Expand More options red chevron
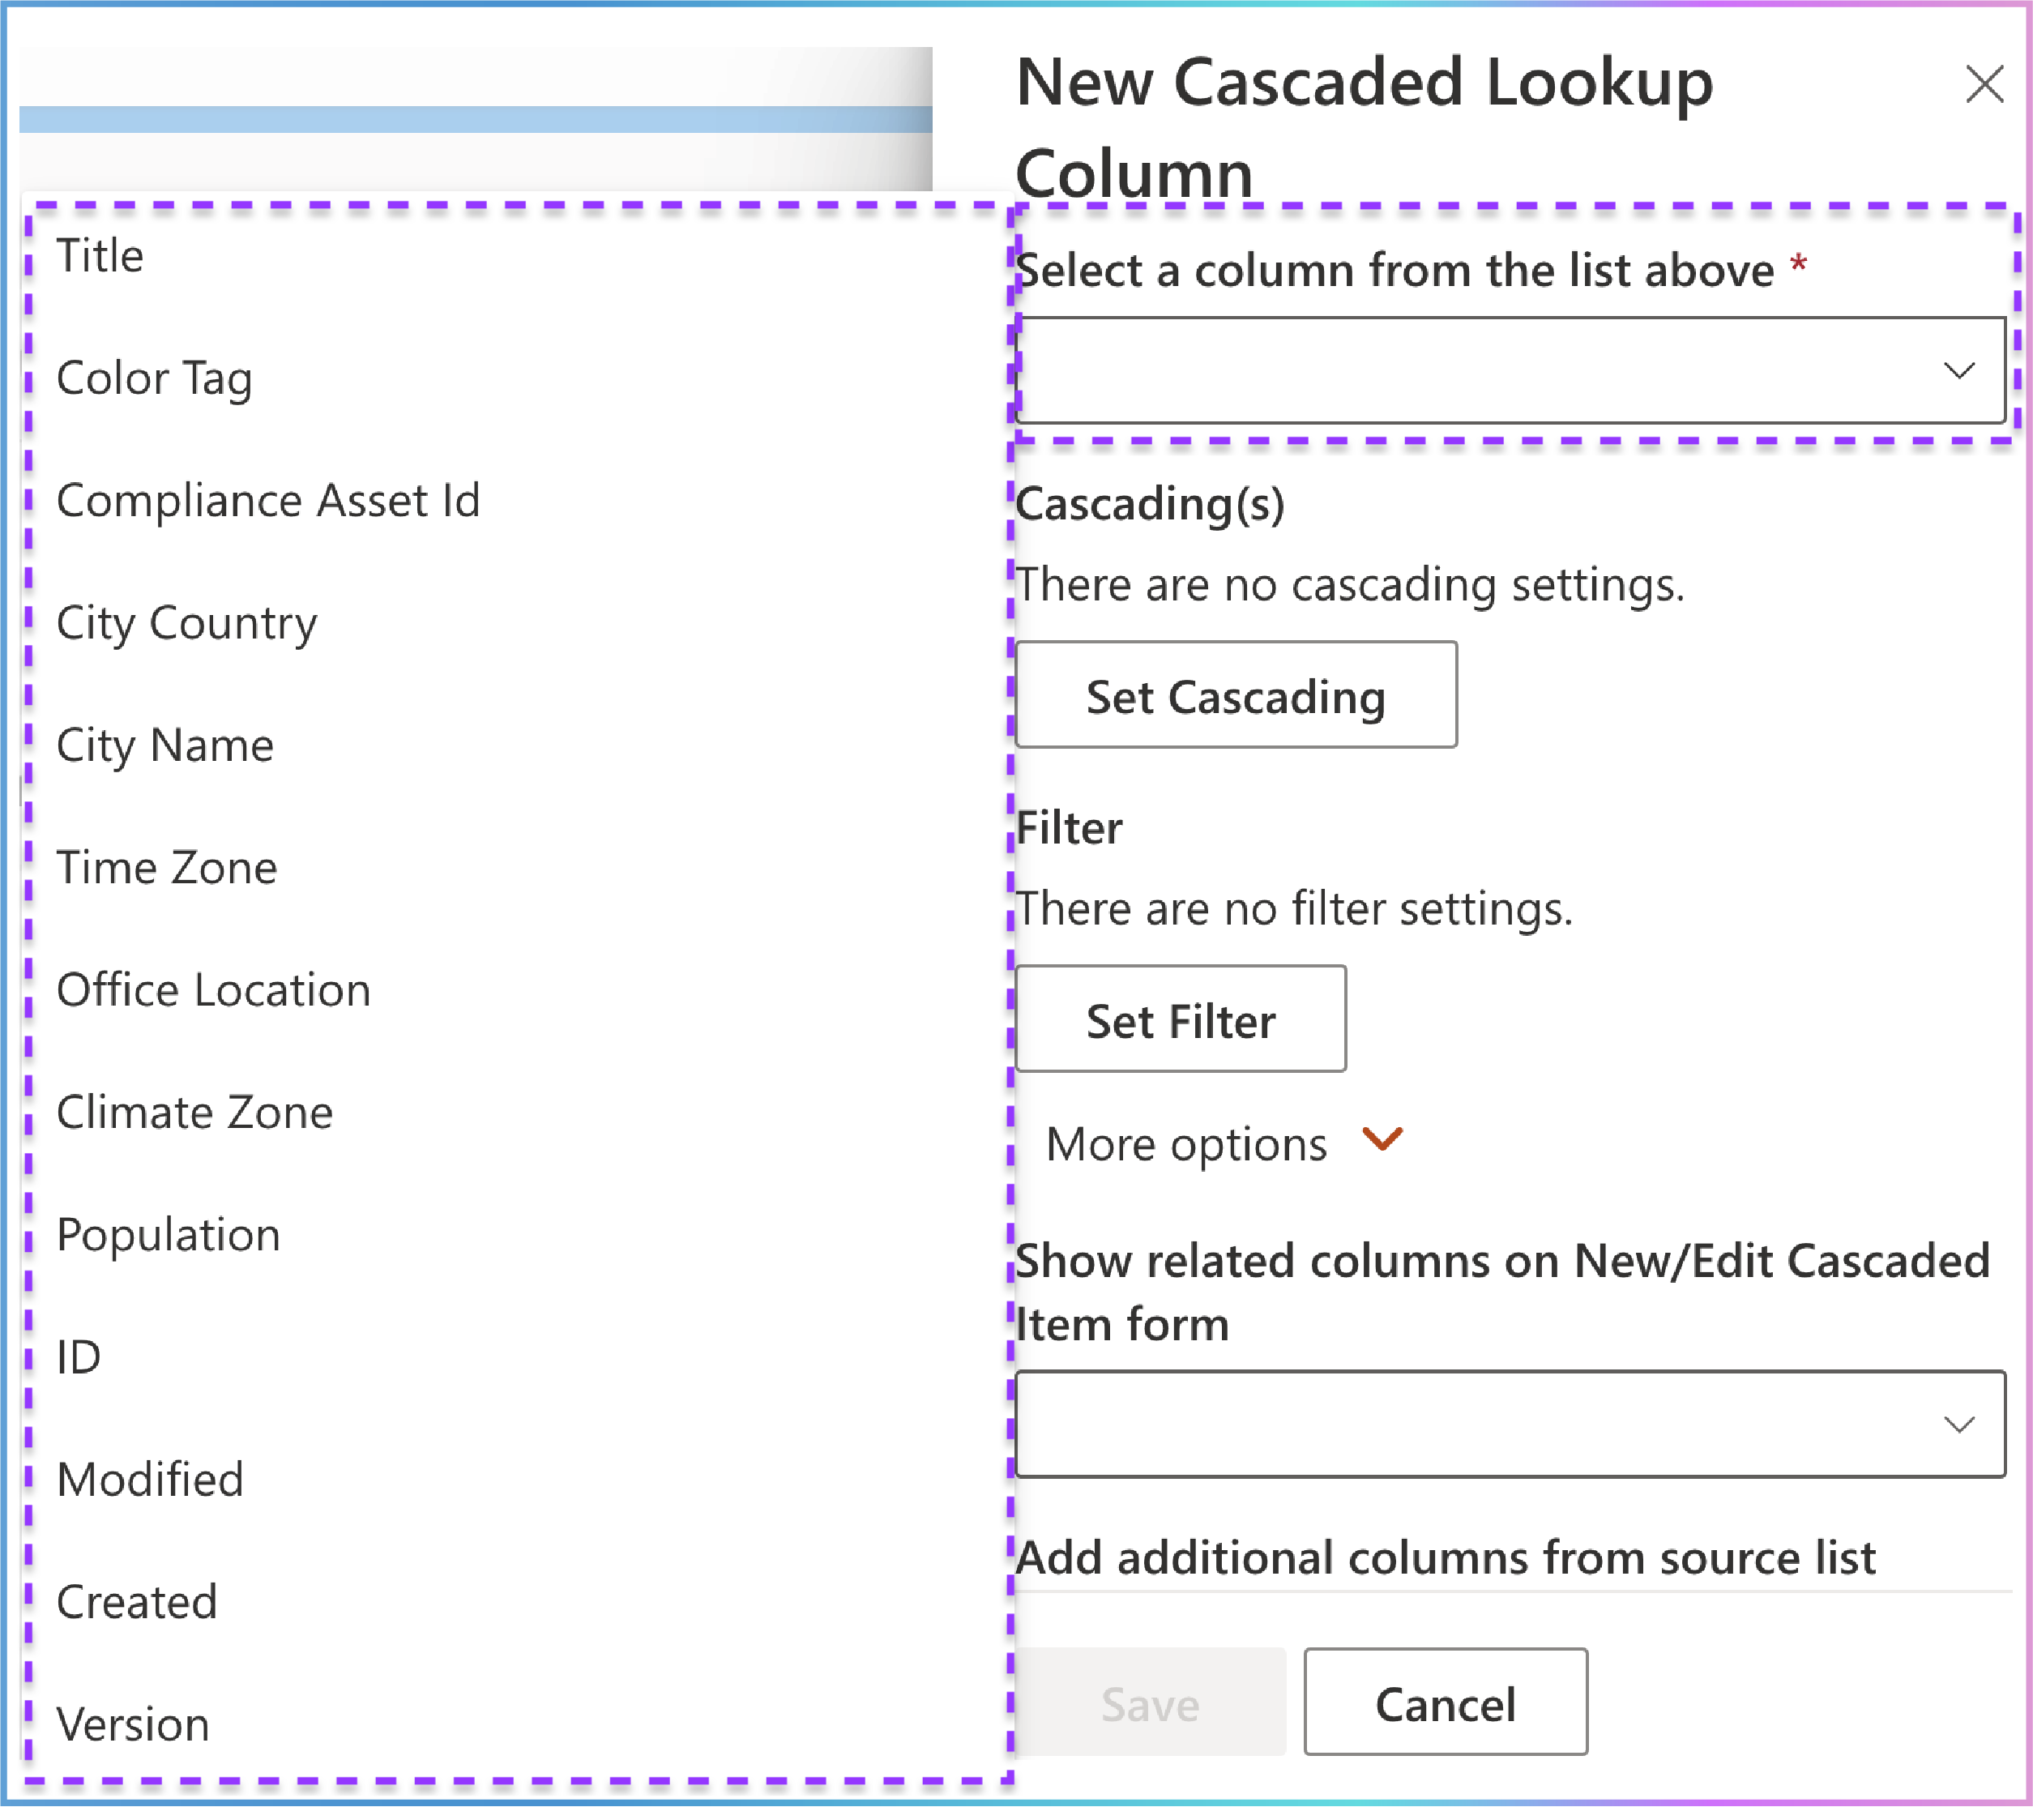Screen dimensions: 2033x1807 click(x=1382, y=1138)
